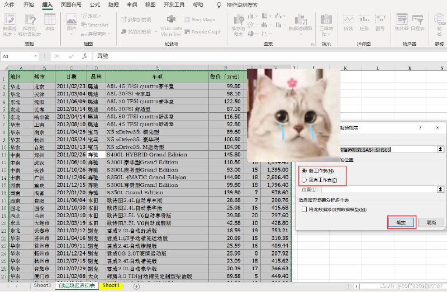Insert a 折线 line sparkline
447x292 pixels.
tap(348, 22)
